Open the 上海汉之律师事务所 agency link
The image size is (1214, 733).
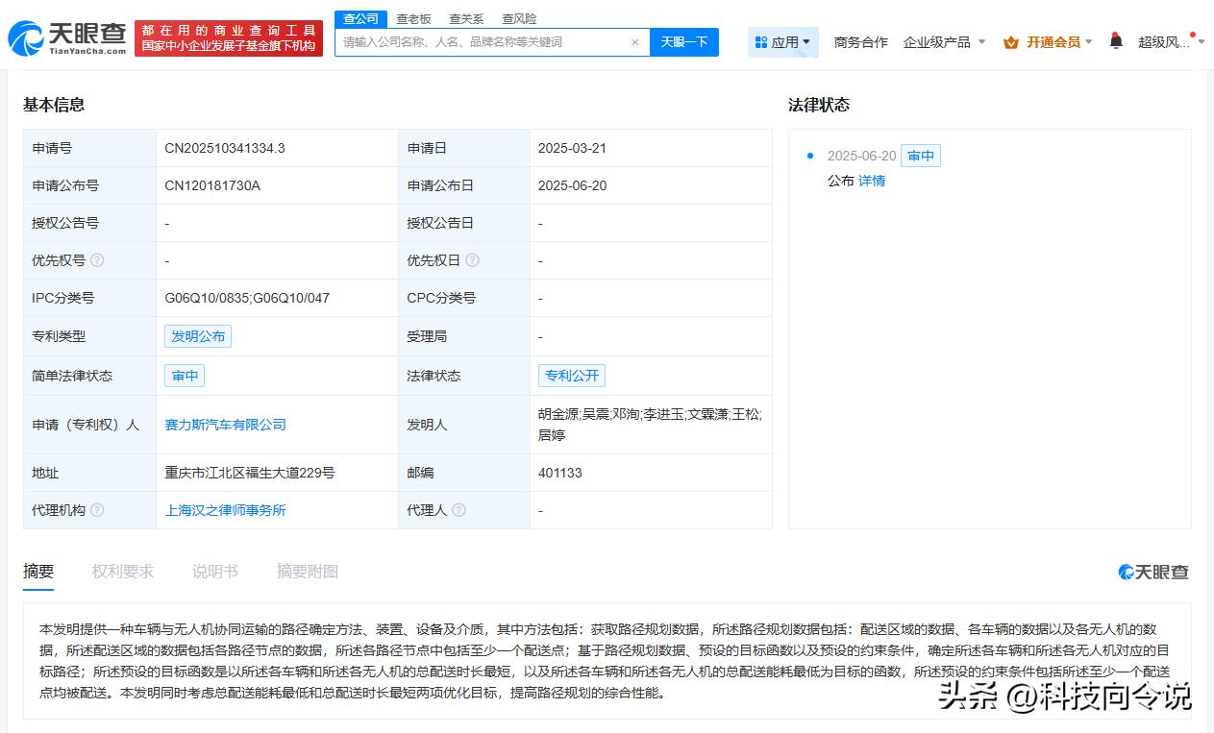(226, 510)
